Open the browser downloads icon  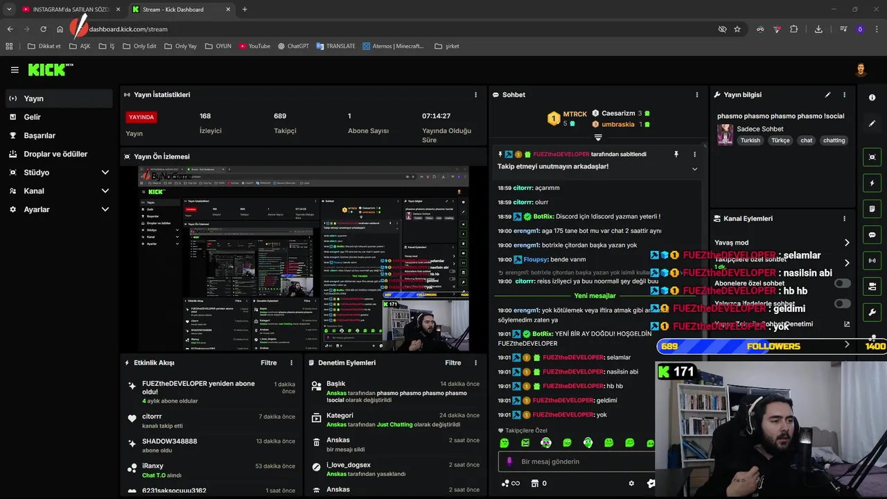(x=818, y=29)
